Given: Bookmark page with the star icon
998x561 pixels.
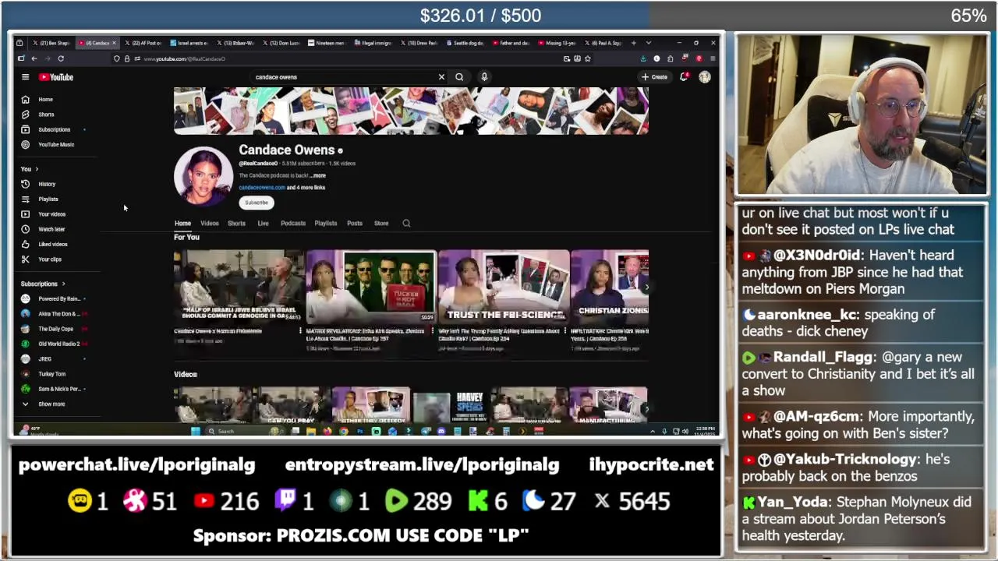Looking at the screenshot, I should point(588,58).
